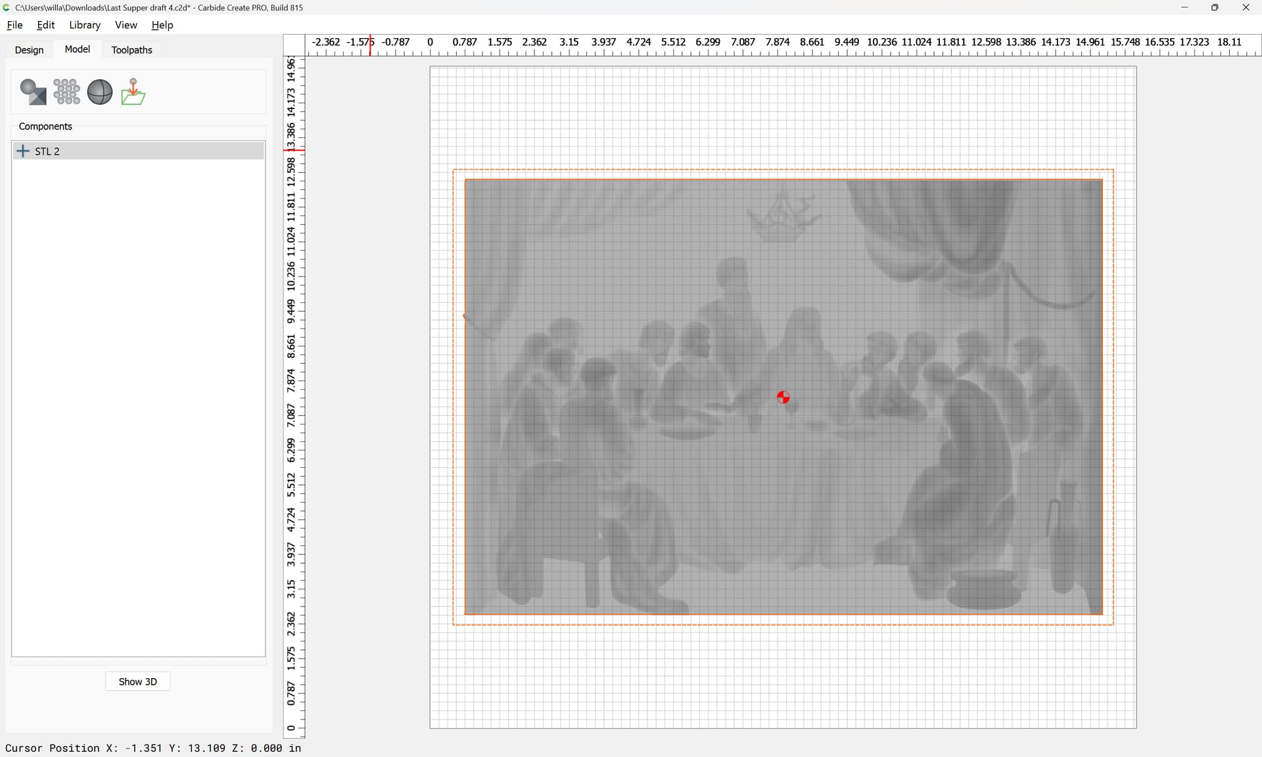
Task: Click the red origin marker on canvas
Action: pyautogui.click(x=783, y=398)
